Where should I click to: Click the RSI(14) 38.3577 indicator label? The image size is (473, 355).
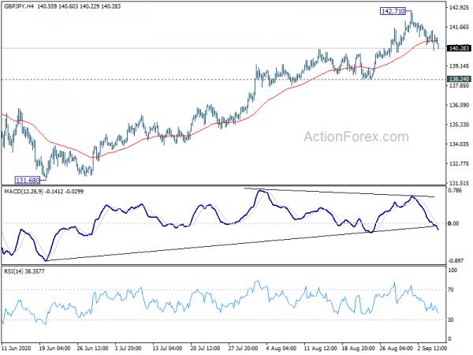(24, 271)
